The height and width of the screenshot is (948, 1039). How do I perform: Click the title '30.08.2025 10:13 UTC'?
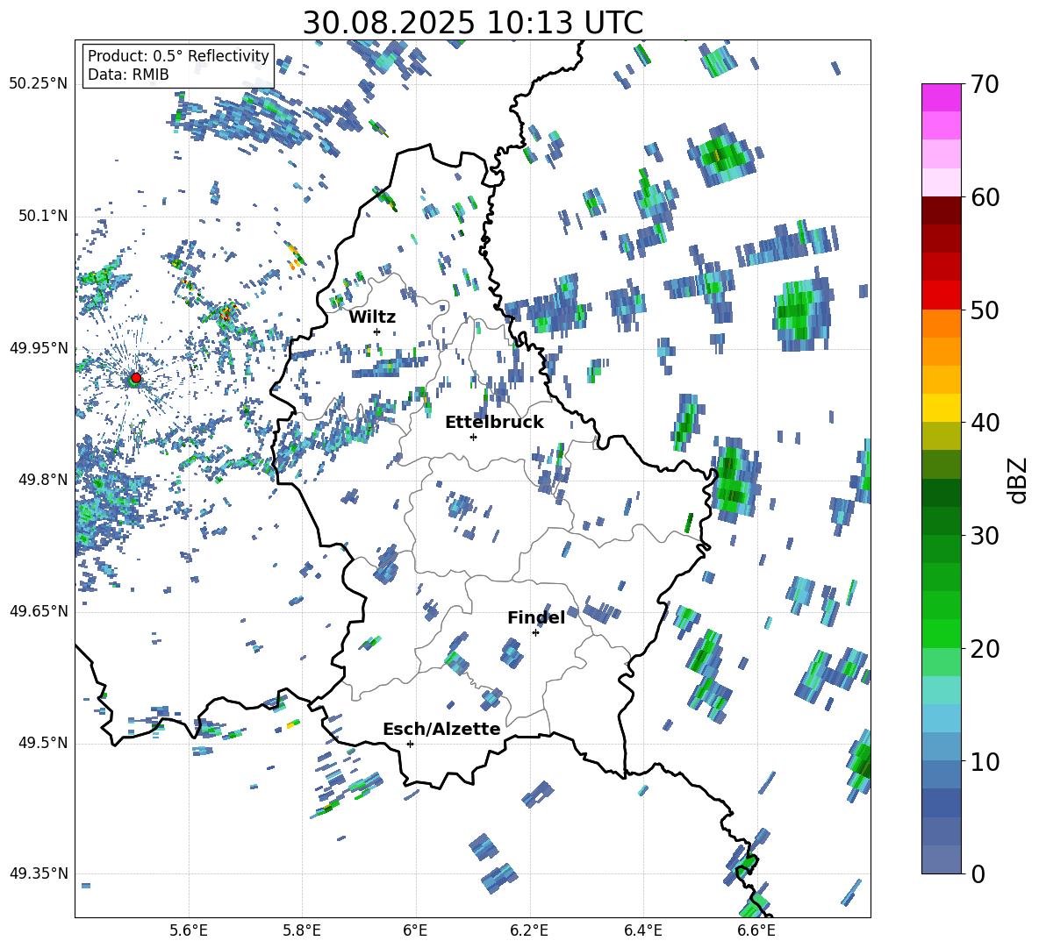click(x=473, y=23)
